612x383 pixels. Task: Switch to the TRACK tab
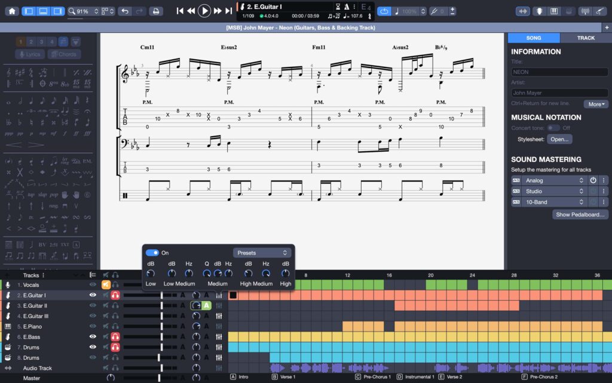(585, 38)
